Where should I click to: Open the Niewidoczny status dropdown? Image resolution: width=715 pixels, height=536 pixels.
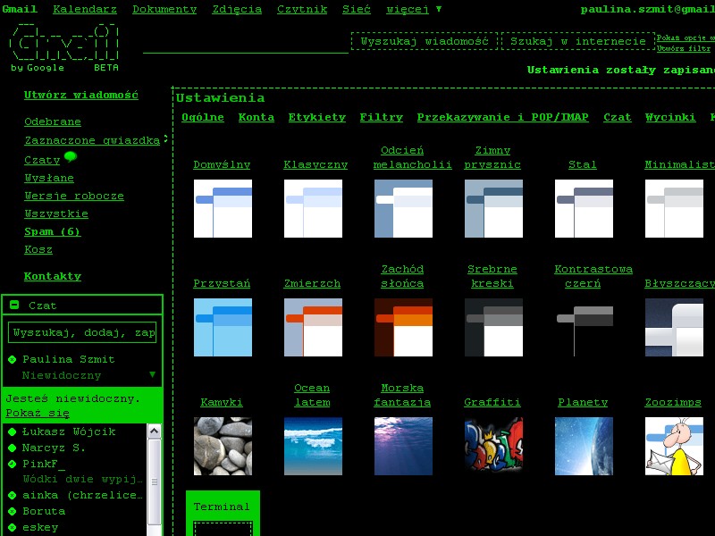pos(152,375)
